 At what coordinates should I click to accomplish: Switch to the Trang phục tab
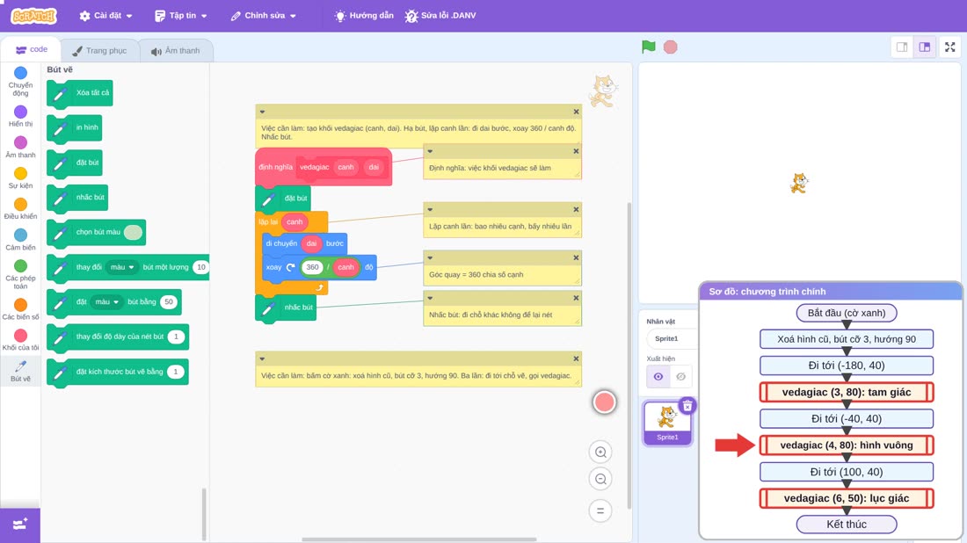[x=99, y=51]
